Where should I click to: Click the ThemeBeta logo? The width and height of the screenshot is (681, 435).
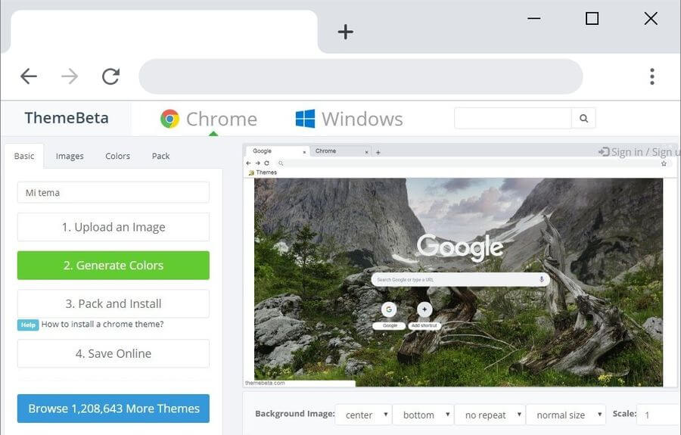click(67, 118)
